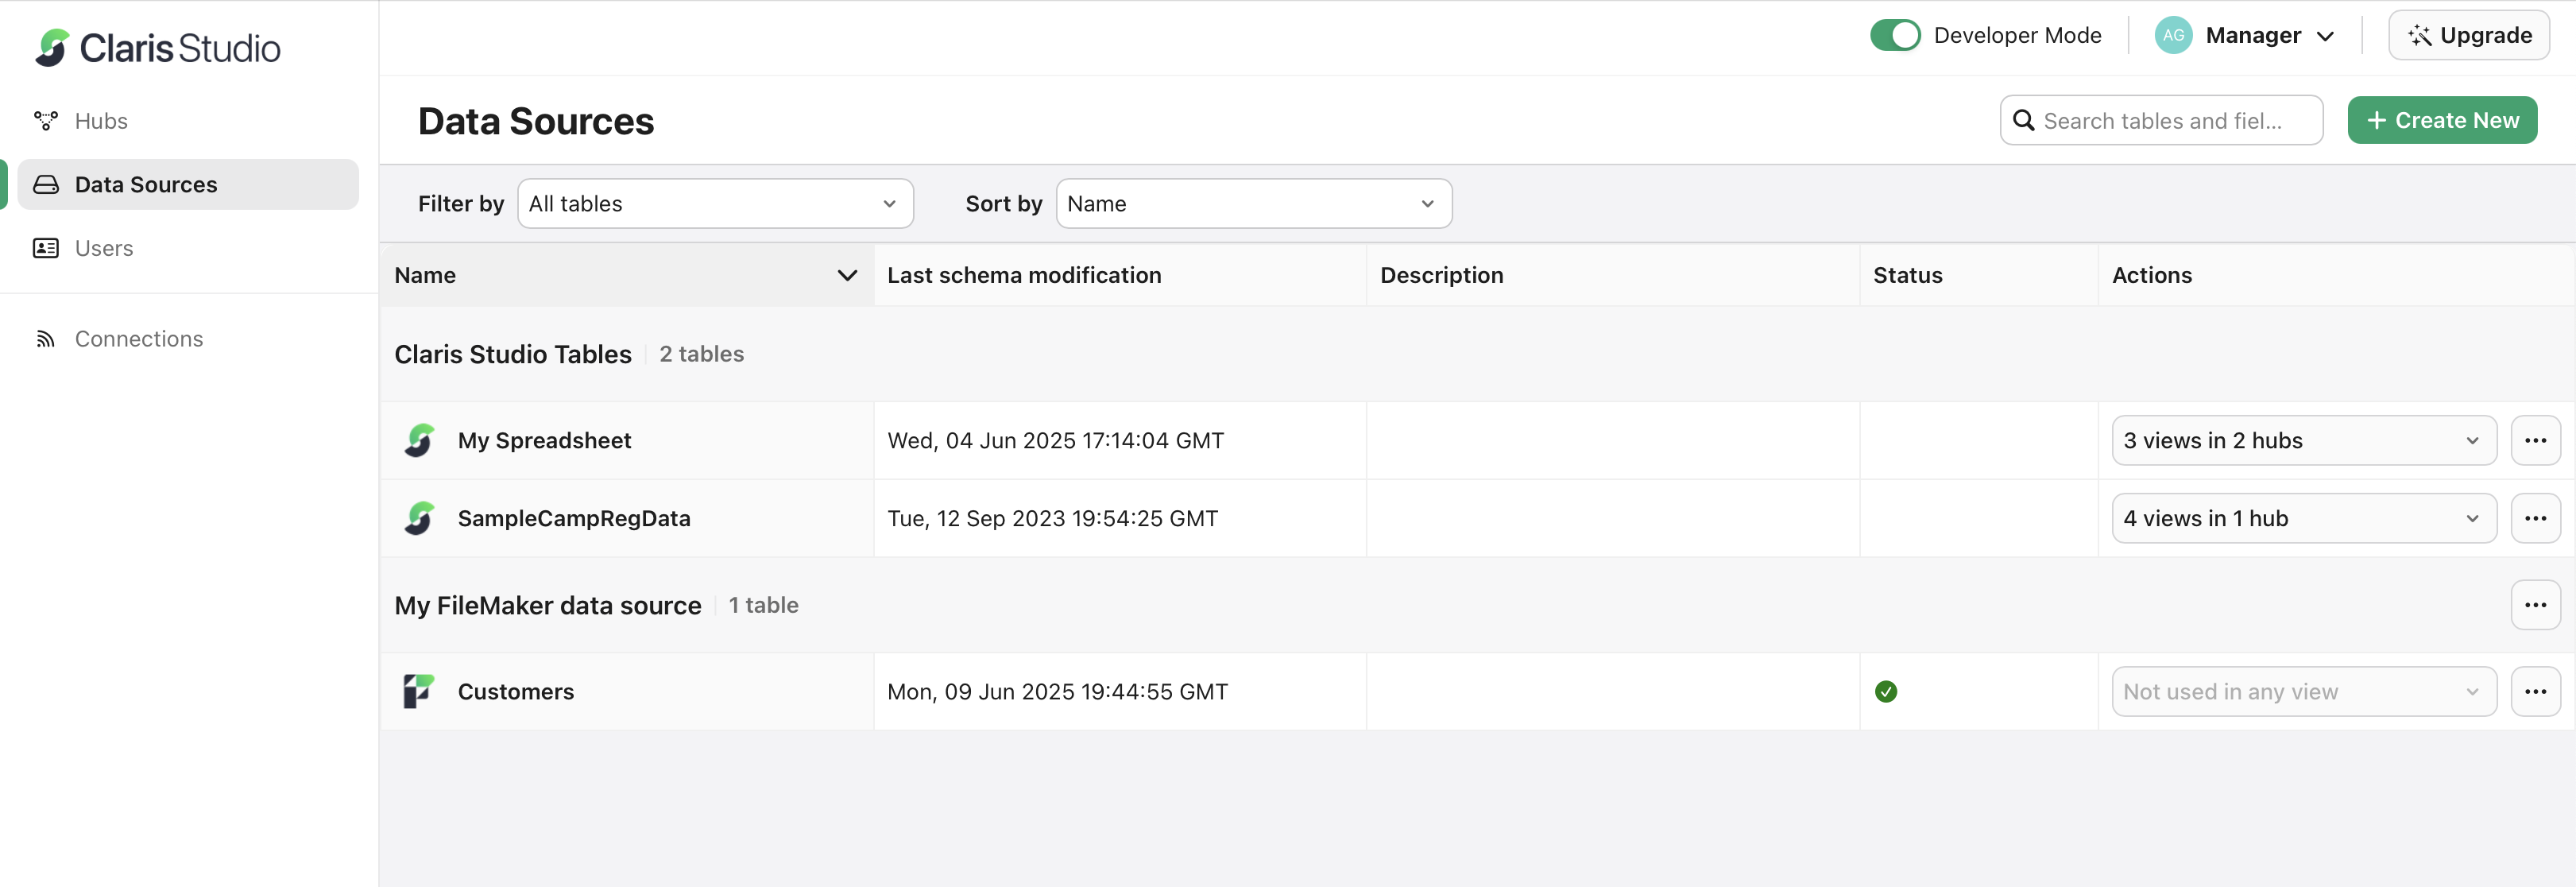Open the Filter by tables dropdown
2576x887 pixels.
(714, 203)
